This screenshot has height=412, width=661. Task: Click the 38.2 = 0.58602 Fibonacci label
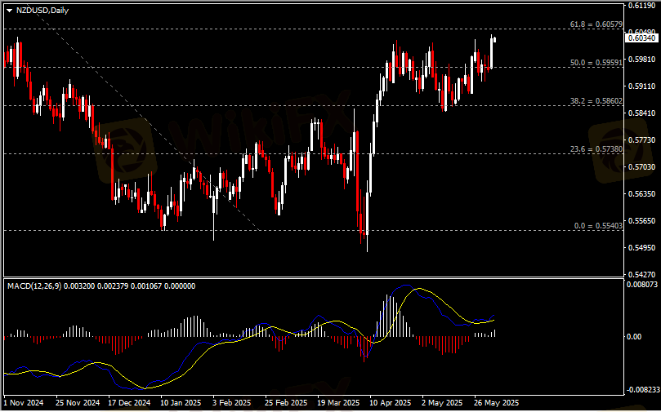(596, 101)
